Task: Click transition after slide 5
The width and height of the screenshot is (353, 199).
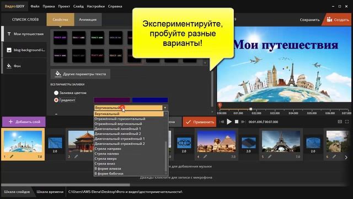Action: [x=313, y=143]
